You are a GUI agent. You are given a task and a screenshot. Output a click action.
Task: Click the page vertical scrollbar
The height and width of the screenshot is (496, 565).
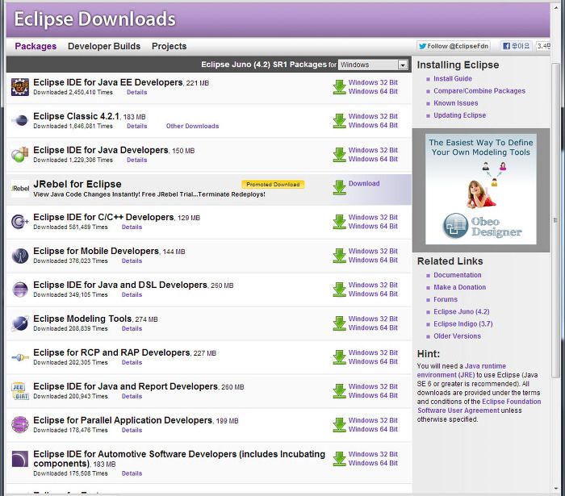pyautogui.click(x=555, y=220)
